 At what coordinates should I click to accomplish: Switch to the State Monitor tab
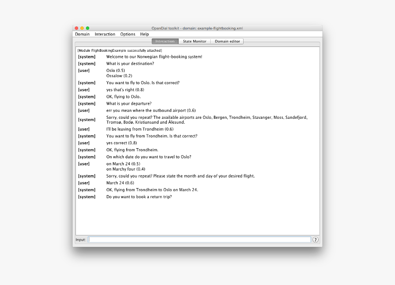tap(194, 41)
